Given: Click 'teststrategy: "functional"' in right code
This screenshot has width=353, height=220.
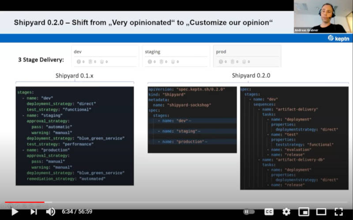Looking at the screenshot, I should coord(304,145).
